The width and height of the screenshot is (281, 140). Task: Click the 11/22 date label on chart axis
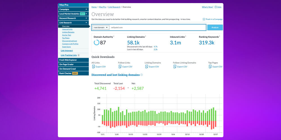click(145, 134)
